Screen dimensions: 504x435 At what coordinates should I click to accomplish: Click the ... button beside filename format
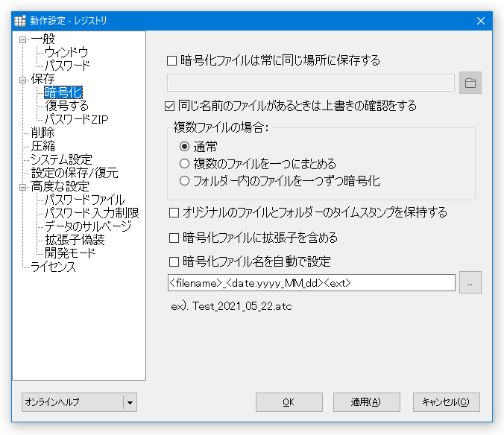tap(470, 282)
